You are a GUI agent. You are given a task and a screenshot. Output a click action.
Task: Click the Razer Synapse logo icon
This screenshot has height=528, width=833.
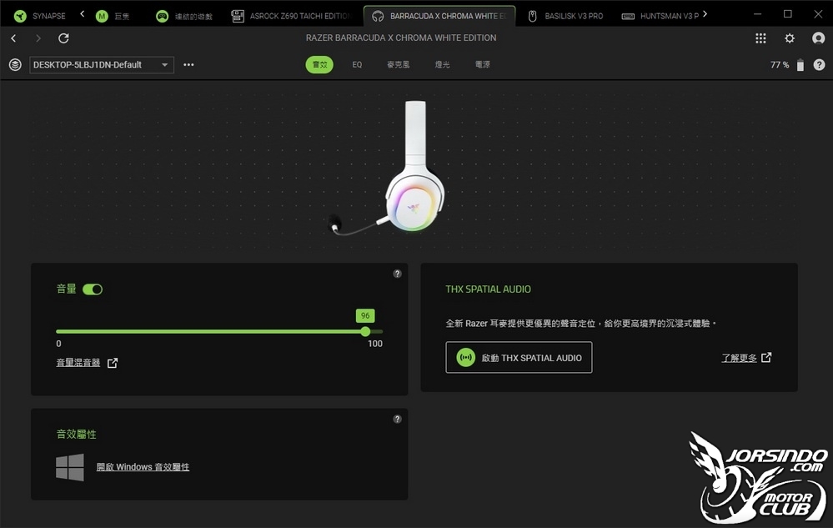[x=20, y=16]
